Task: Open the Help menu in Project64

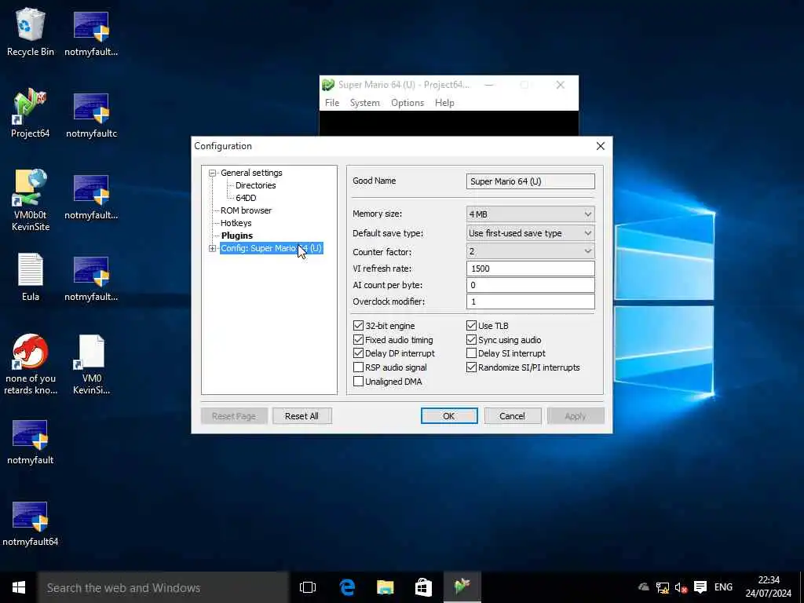Action: tap(444, 103)
